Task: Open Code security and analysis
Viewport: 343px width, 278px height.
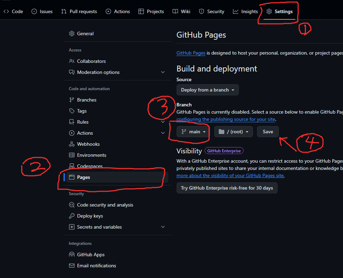Action: click(x=117, y=205)
